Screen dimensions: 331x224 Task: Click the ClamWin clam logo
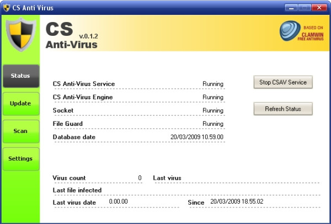click(290, 31)
